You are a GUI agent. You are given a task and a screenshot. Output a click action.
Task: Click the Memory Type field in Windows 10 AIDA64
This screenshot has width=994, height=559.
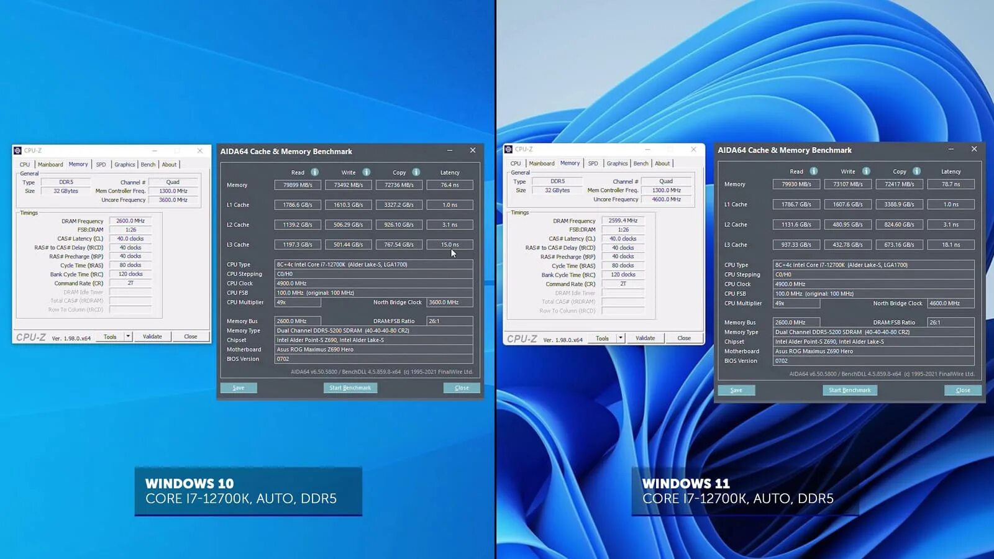[x=374, y=330]
